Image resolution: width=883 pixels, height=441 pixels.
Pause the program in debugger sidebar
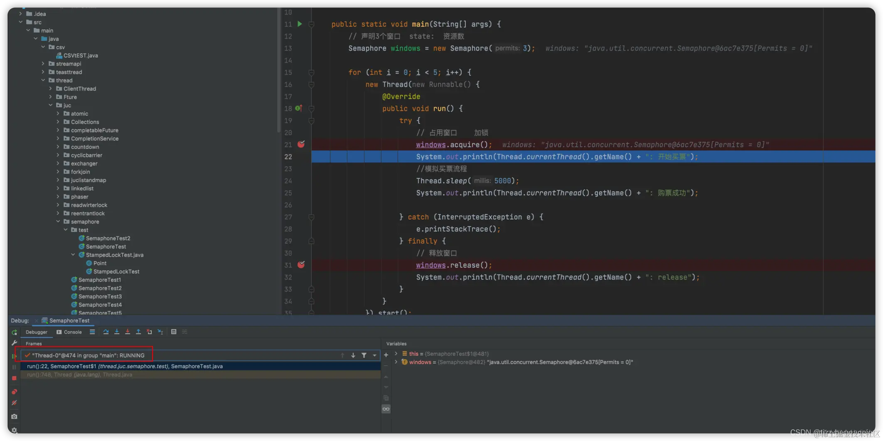click(14, 367)
